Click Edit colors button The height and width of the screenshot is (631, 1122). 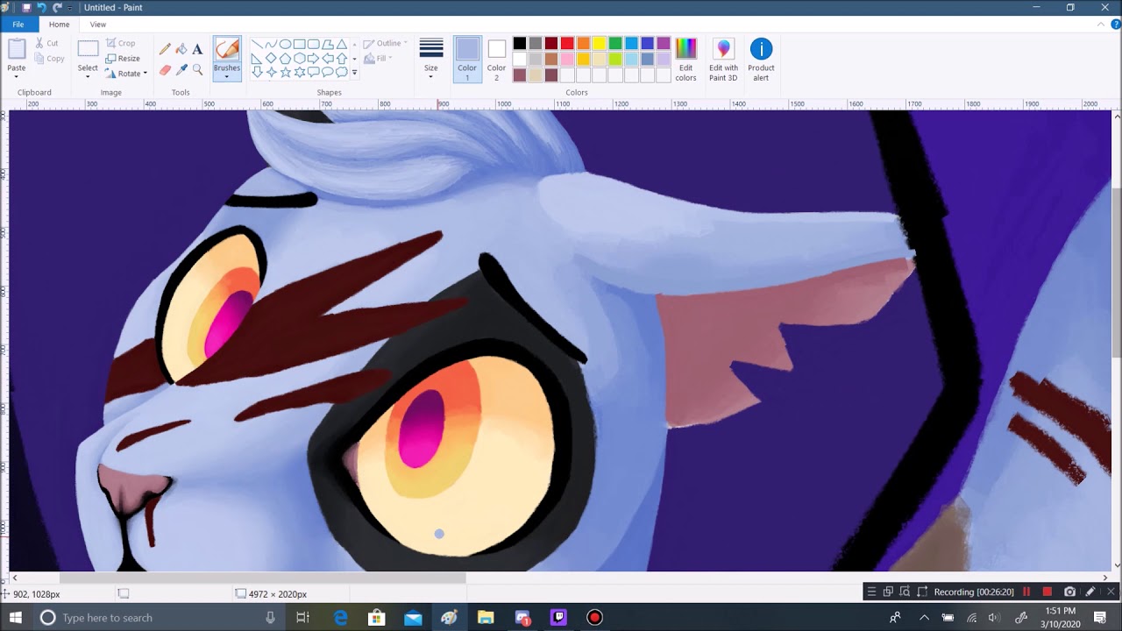click(x=685, y=60)
